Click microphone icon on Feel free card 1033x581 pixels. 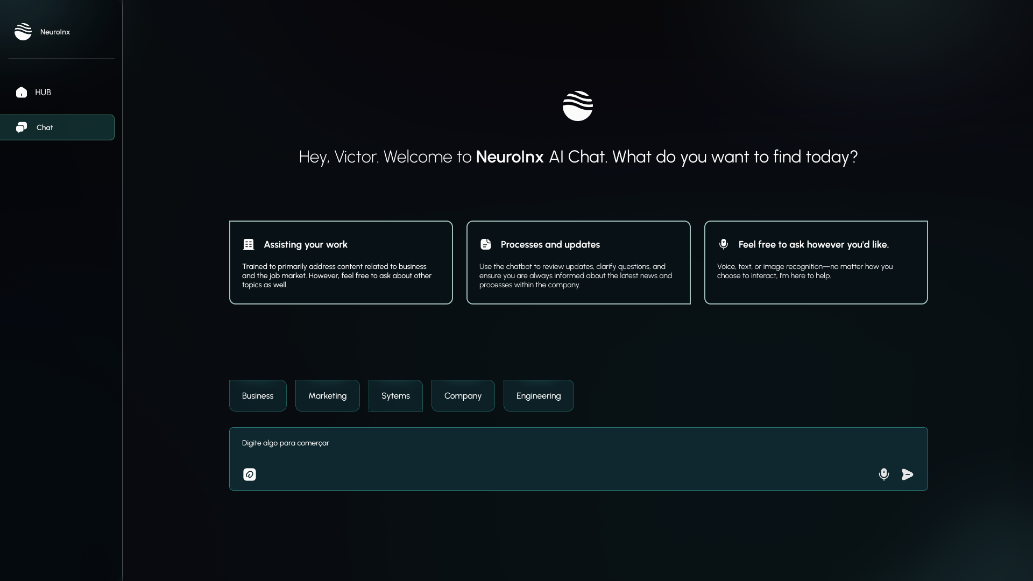[724, 245]
